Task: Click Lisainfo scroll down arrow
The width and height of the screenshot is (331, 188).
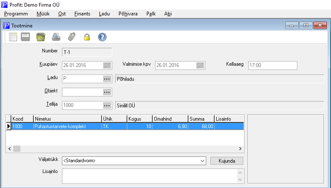Action: point(240,180)
